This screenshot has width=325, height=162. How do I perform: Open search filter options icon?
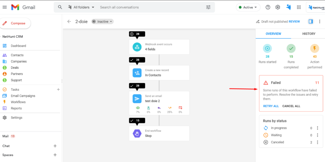[x=208, y=7]
